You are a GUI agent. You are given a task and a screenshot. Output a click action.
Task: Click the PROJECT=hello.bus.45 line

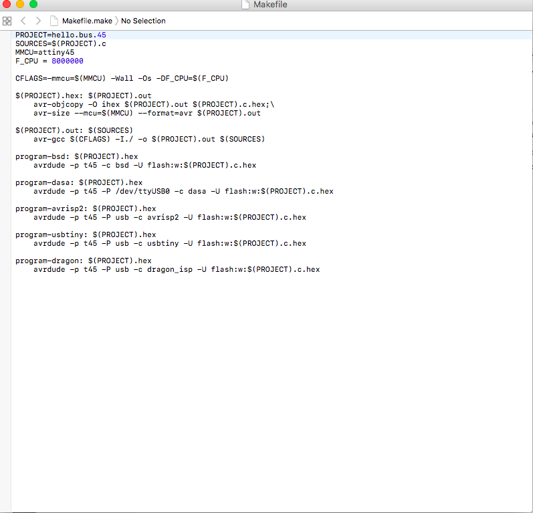tap(61, 35)
